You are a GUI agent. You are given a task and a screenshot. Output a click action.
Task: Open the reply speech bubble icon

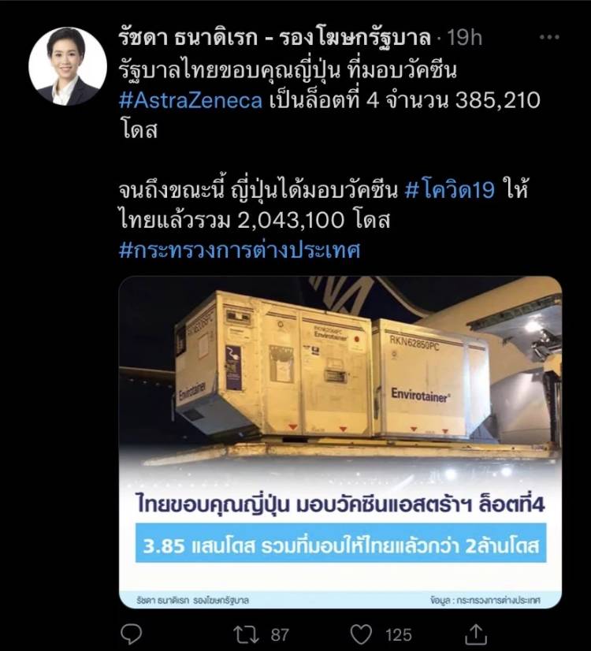pos(131,634)
